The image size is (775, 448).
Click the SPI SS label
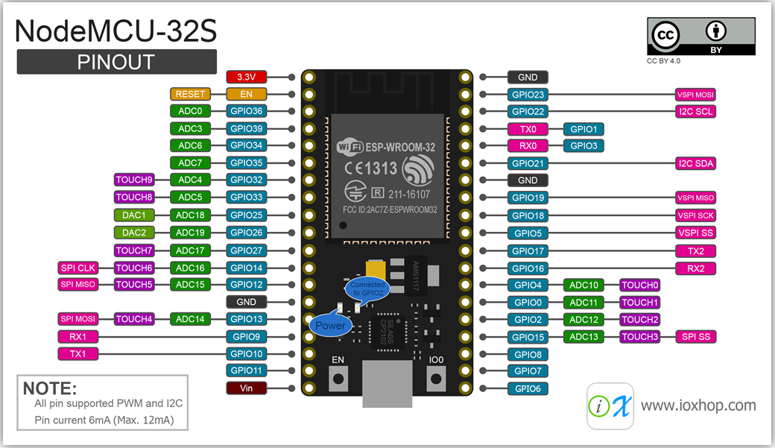pyautogui.click(x=695, y=337)
